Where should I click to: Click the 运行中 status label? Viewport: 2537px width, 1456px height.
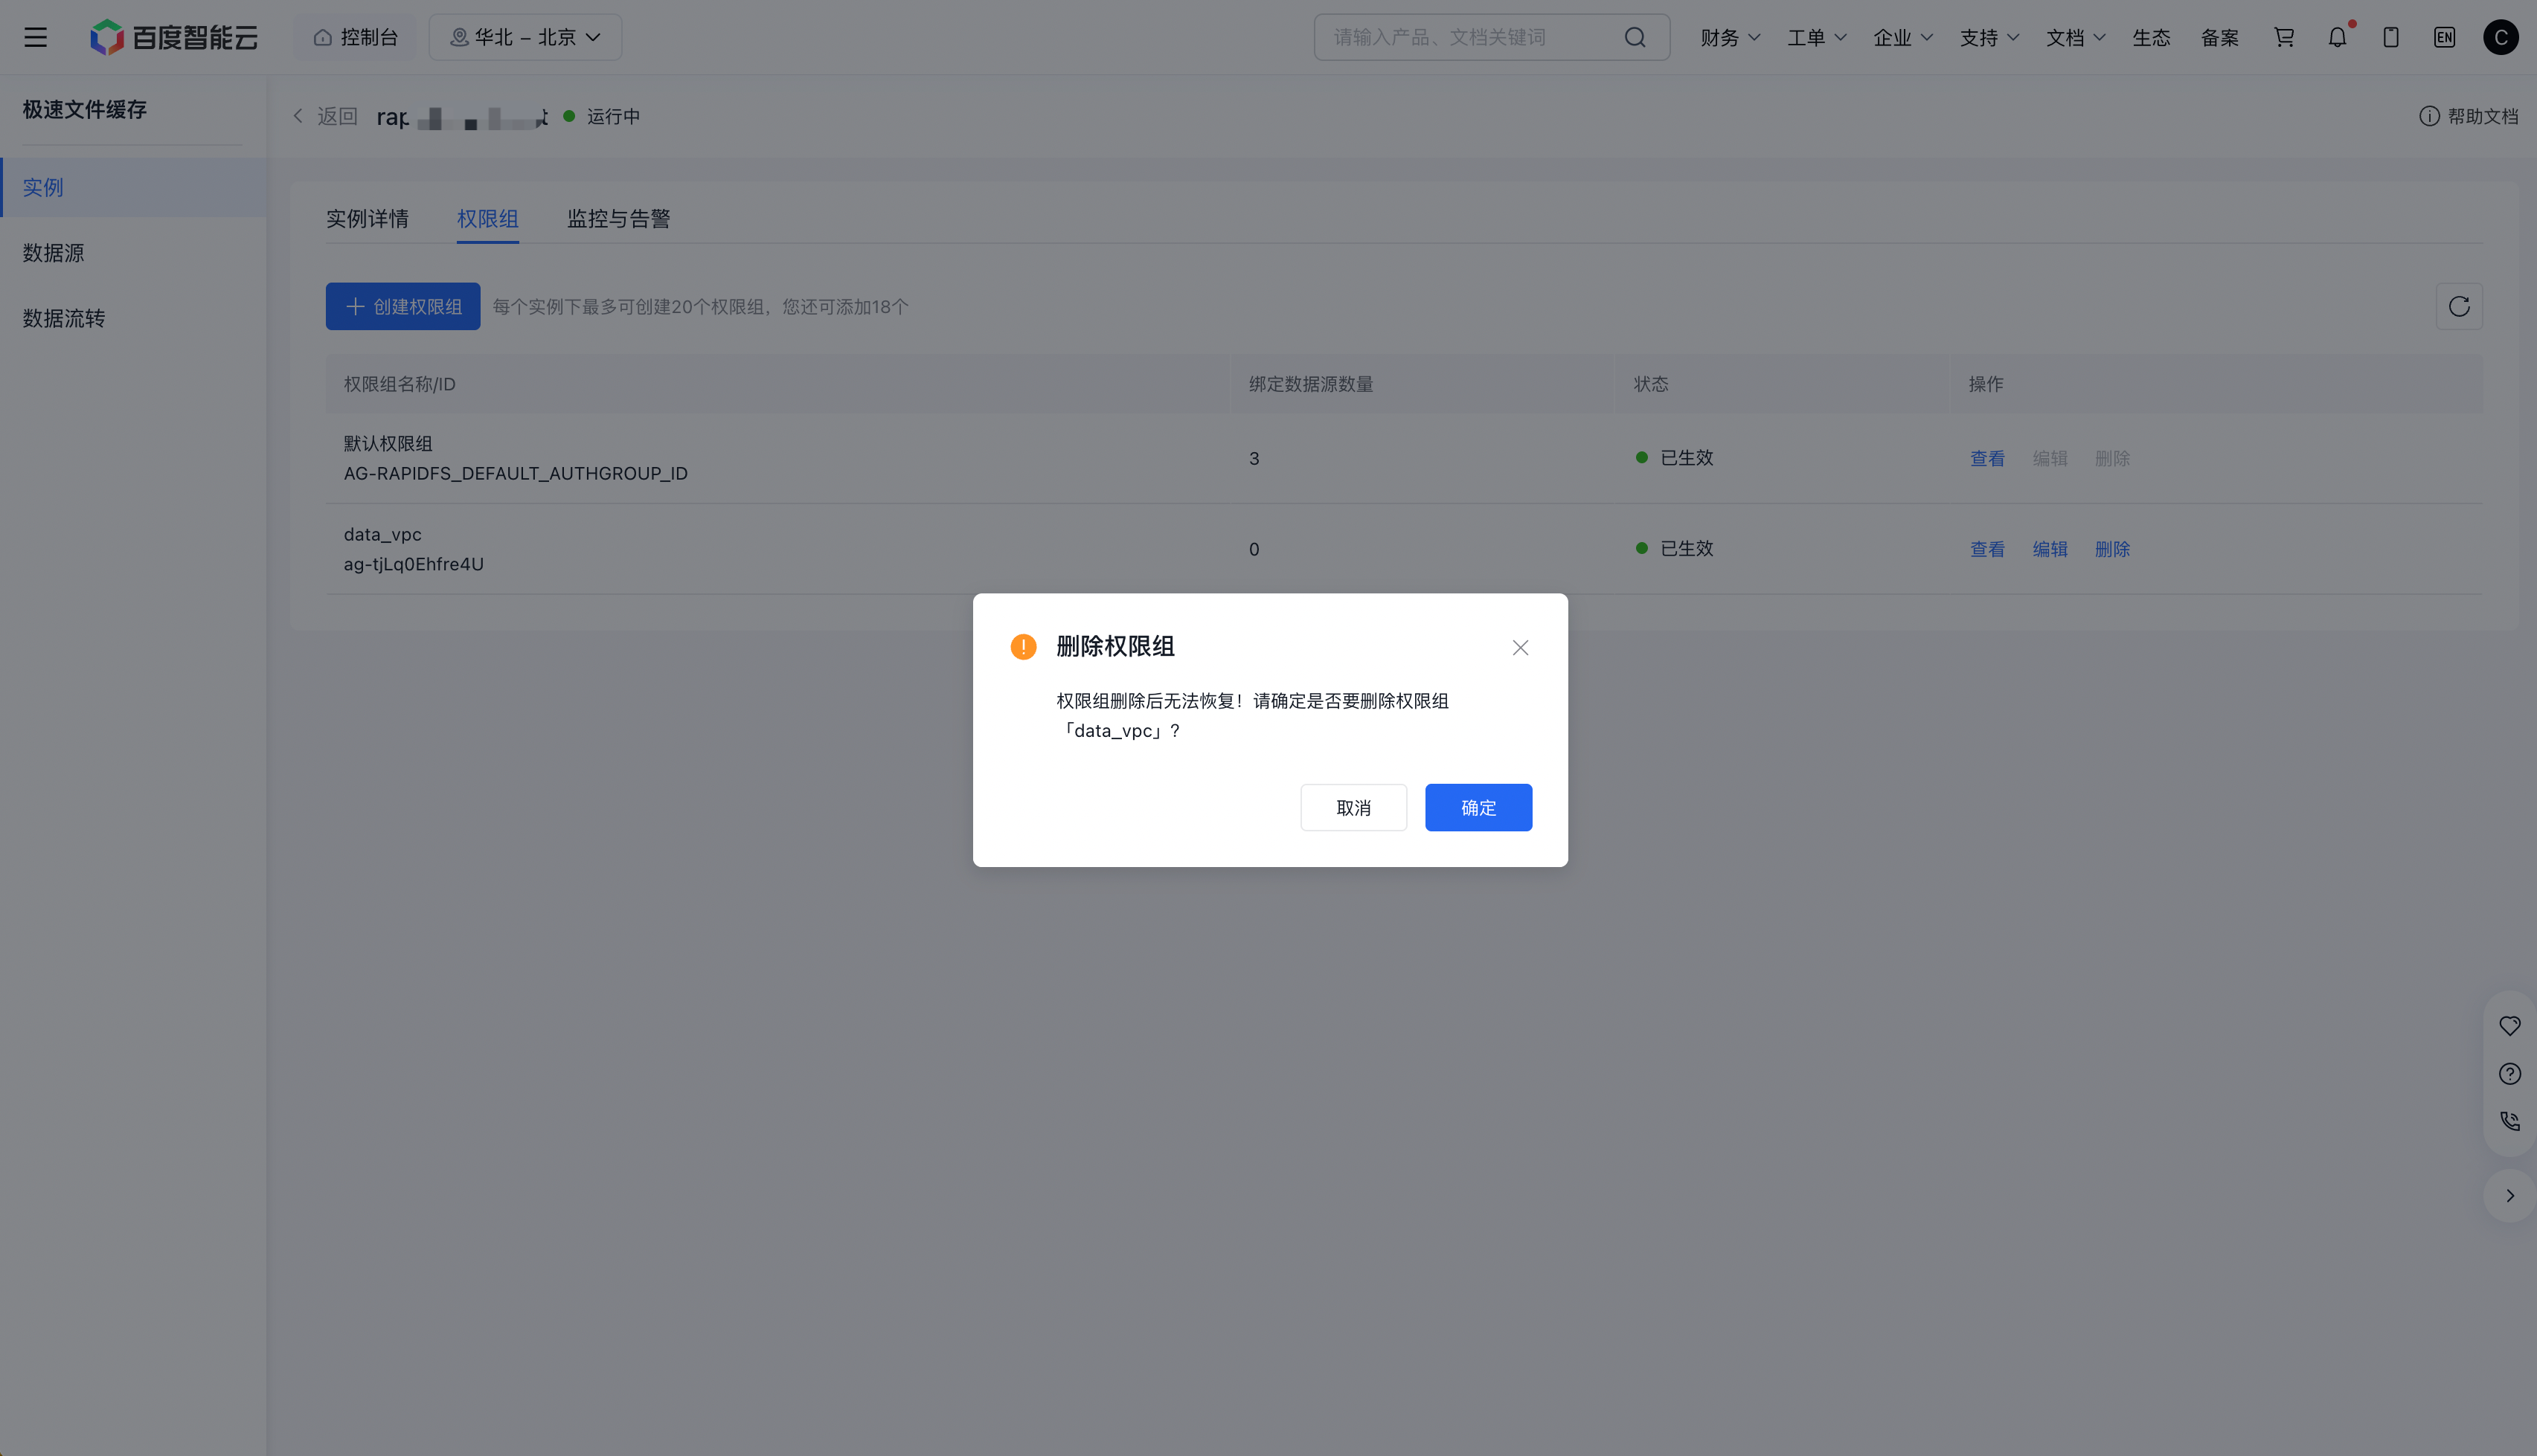[613, 116]
